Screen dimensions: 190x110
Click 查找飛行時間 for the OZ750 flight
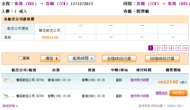pos(139,80)
